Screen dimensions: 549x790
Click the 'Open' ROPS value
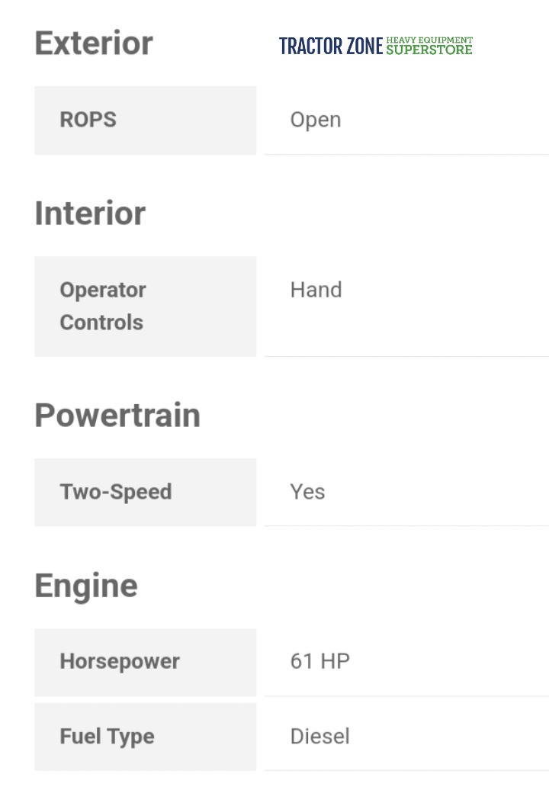tap(316, 120)
